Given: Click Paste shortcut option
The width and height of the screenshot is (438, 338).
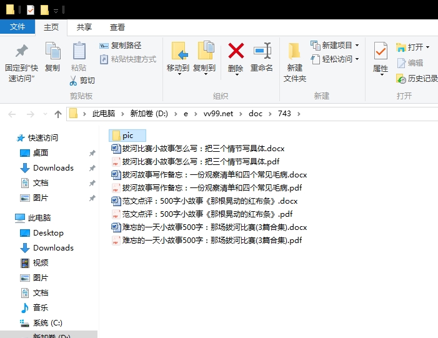Looking at the screenshot, I should [128, 59].
